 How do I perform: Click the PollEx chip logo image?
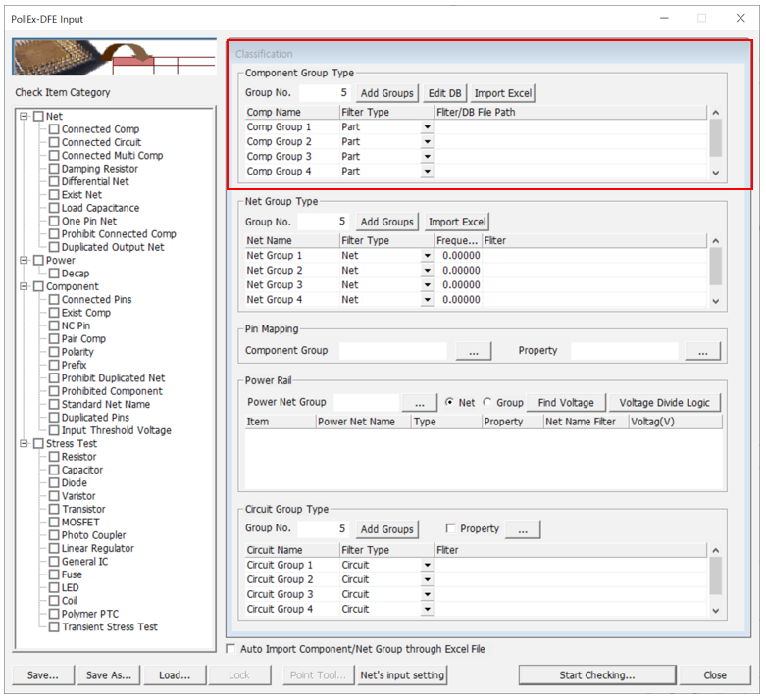point(114,58)
